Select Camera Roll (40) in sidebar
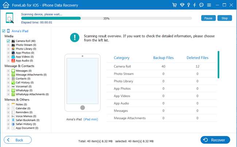The height and width of the screenshot is (147, 237). click(x=26, y=41)
